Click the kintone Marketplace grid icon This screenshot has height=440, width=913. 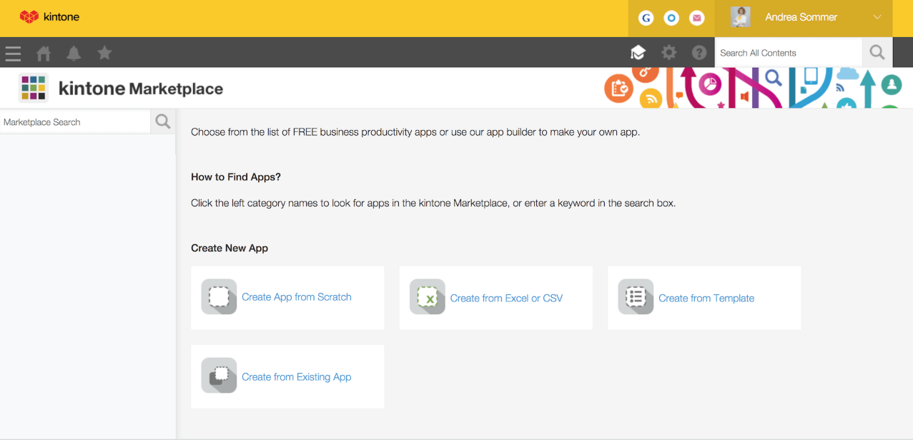(x=34, y=88)
